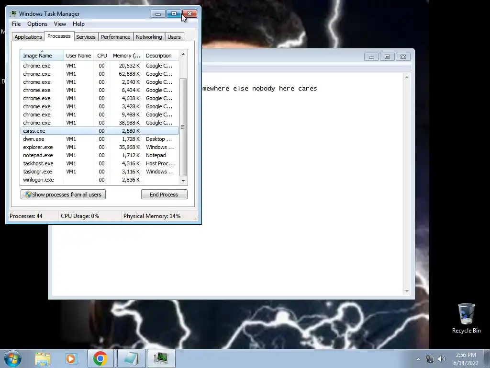Select the taskmgr.exe process
Viewport: 490px width, 368px height.
tap(100, 172)
